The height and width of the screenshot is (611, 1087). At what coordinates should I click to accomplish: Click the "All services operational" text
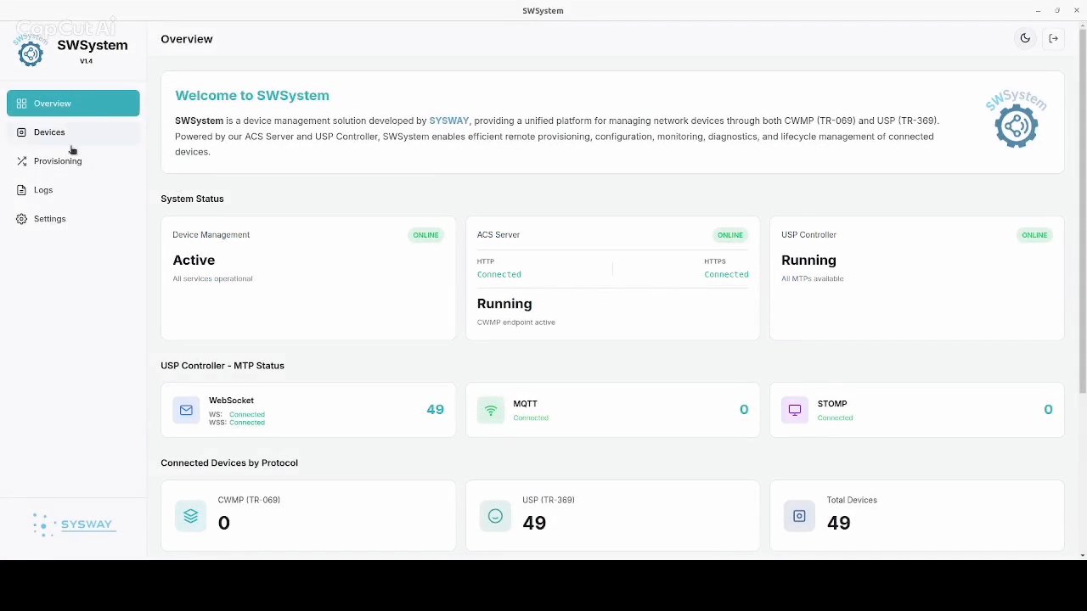coord(212,278)
